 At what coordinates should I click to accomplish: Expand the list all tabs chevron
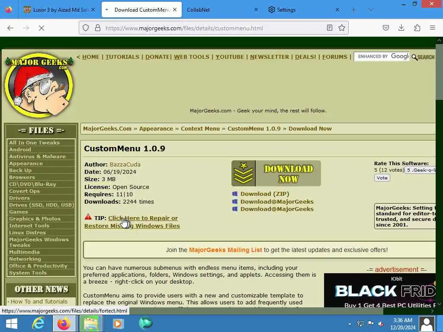pos(371,10)
